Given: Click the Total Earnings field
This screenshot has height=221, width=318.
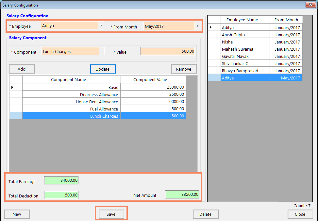Looking at the screenshot, I should coord(61,180).
